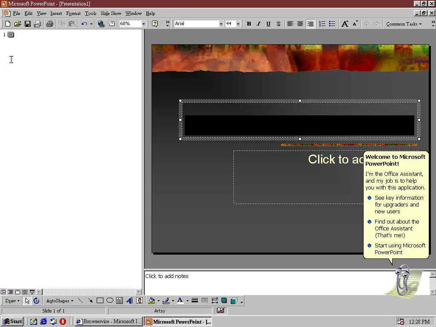Open the AutoShapes dropdown

coord(60,301)
